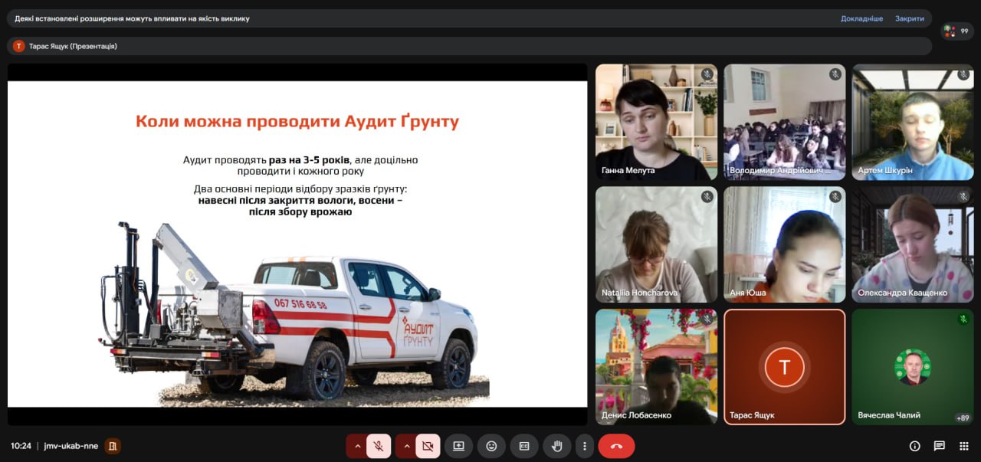Open meeting details info icon
This screenshot has width=981, height=462.
914,446
